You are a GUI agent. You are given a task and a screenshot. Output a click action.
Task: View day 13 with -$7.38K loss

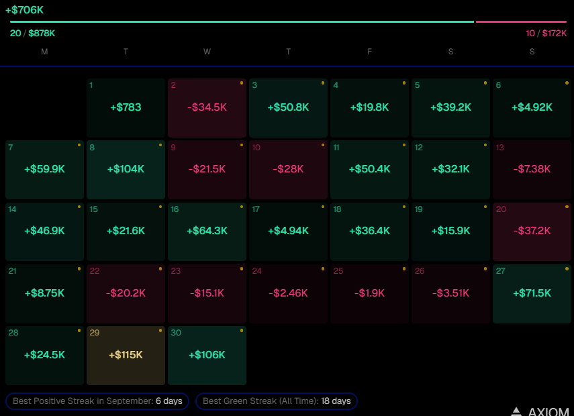point(532,170)
